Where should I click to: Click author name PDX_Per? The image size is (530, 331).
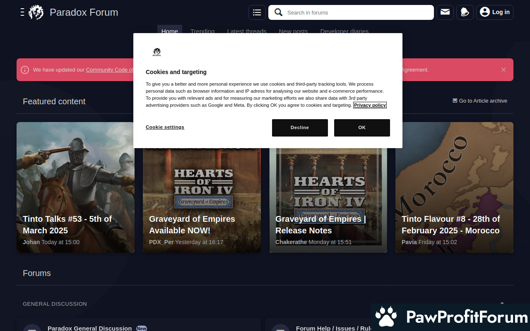[161, 242]
